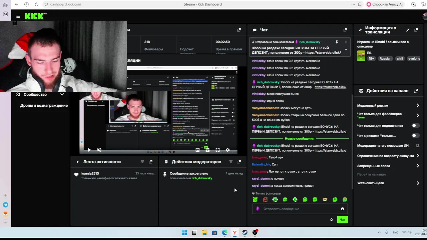Pop out the Действия модераторов panel

click(239, 162)
